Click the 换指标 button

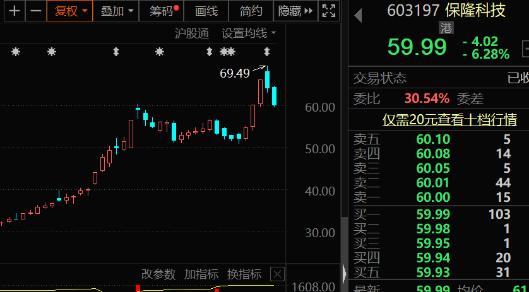pos(244,274)
